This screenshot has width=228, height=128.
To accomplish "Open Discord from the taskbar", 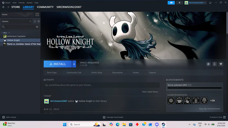I will [157, 124].
